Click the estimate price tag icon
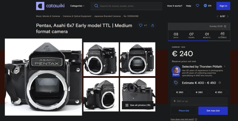The height and width of the screenshot is (121, 238). point(176,83)
